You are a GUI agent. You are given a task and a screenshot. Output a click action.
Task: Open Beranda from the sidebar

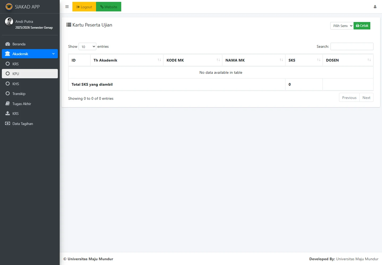tap(19, 44)
